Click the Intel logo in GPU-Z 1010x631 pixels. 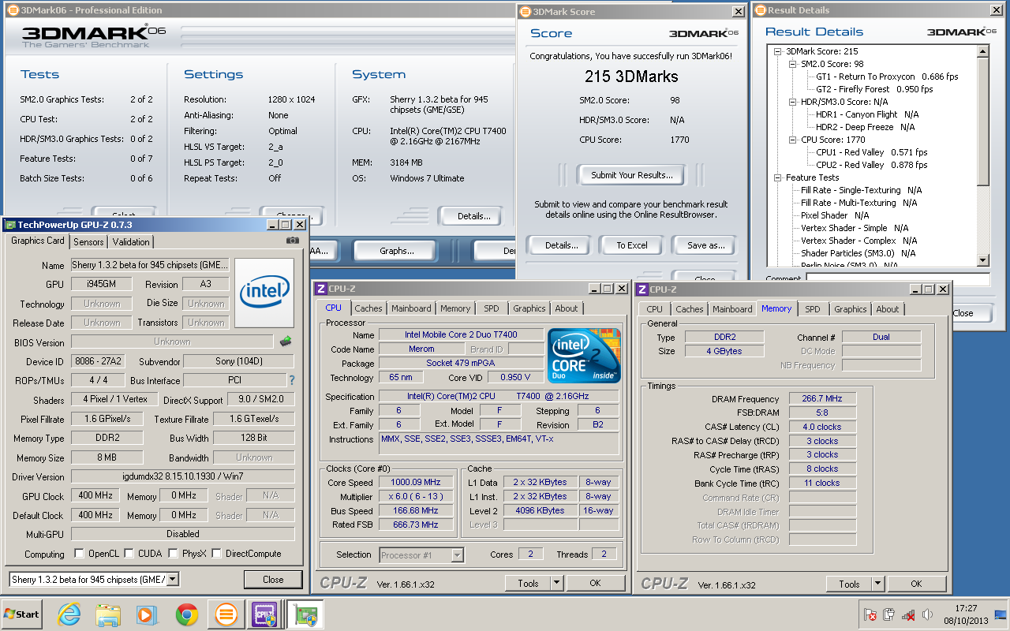tap(264, 293)
